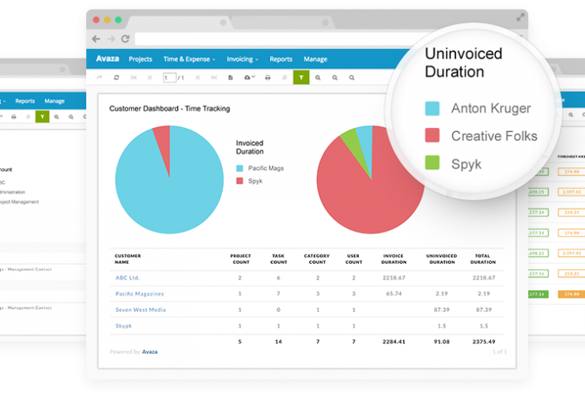Jump to the last report page
Viewport: 585px width, 395px height.
click(x=213, y=77)
